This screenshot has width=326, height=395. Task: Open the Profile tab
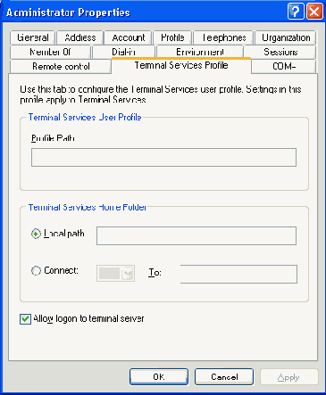coord(172,37)
